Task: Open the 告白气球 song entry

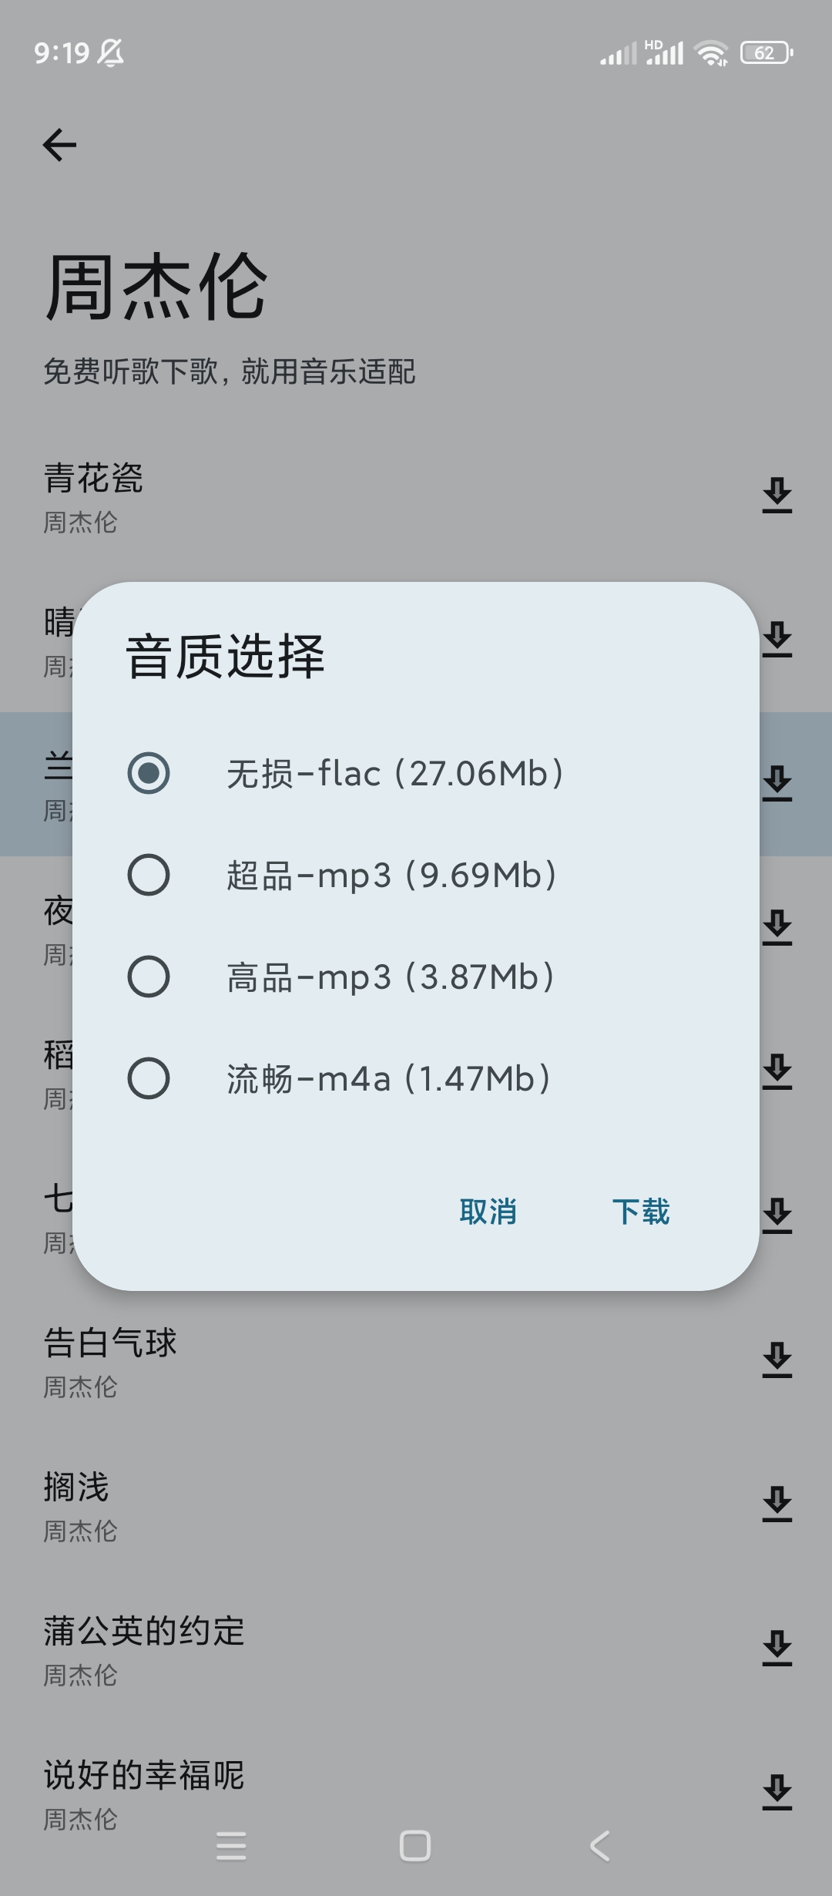Action: (111, 1343)
